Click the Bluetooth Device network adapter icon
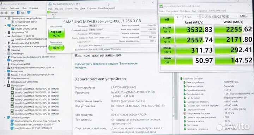The height and width of the screenshot is (135, 254). coord(12,121)
